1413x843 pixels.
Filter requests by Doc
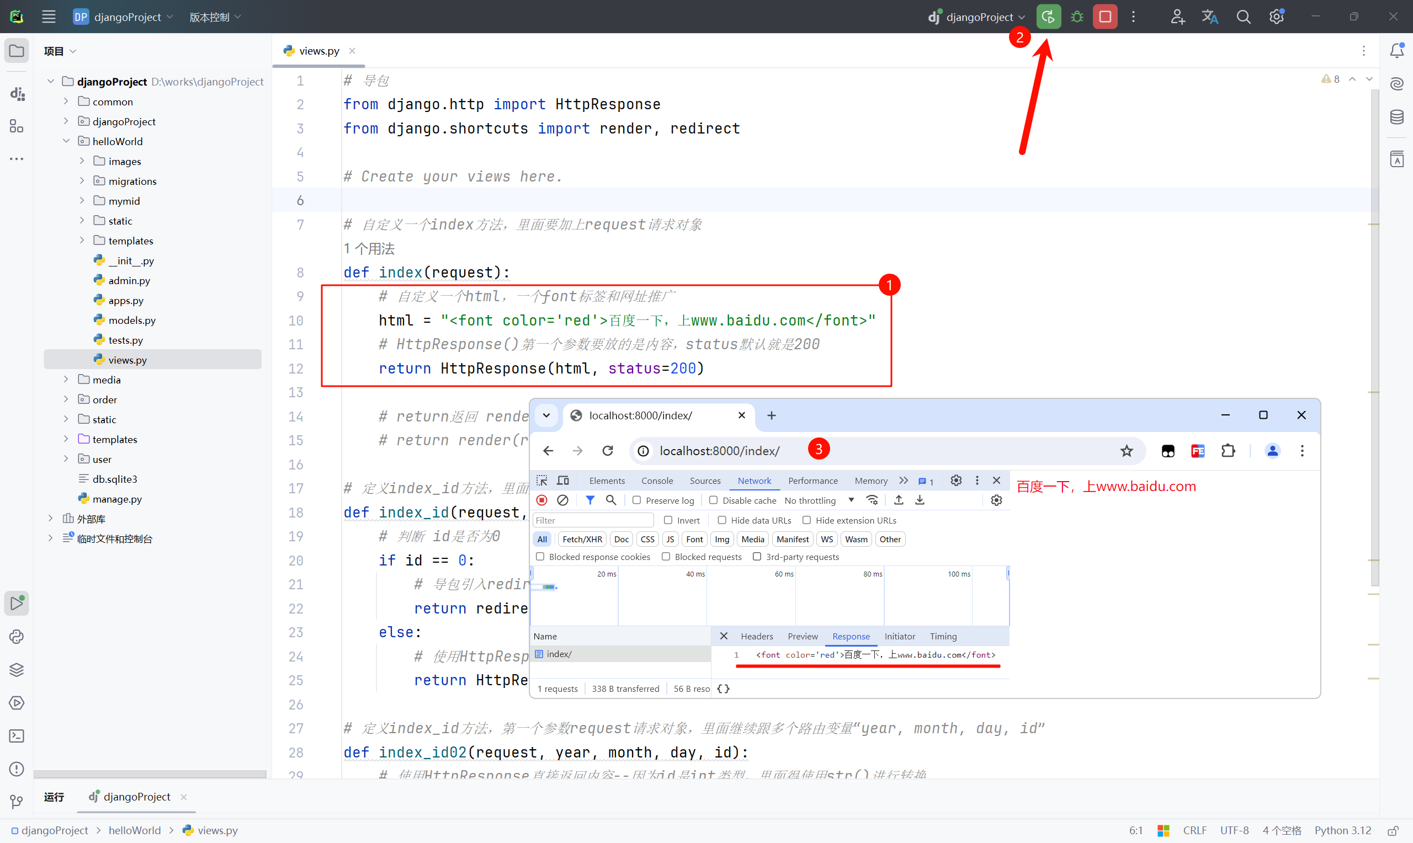click(x=621, y=539)
